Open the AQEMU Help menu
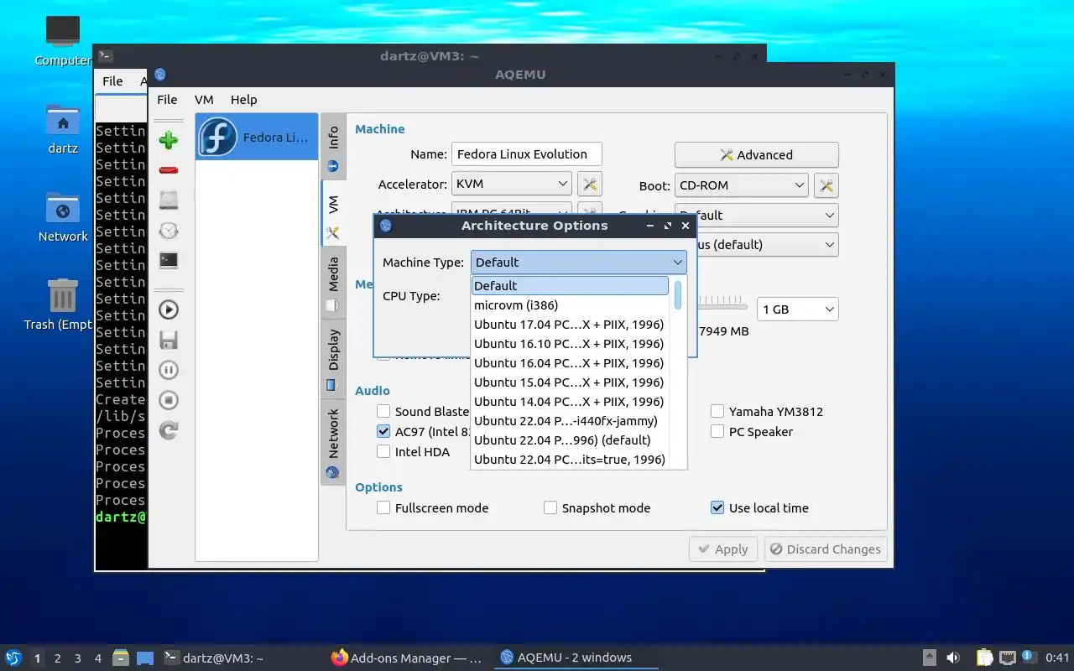 (243, 99)
